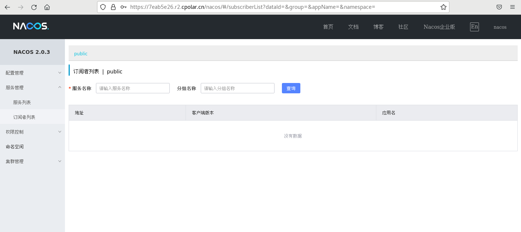
Task: Click the NACOS 2.0.3 version label
Action: (32, 52)
